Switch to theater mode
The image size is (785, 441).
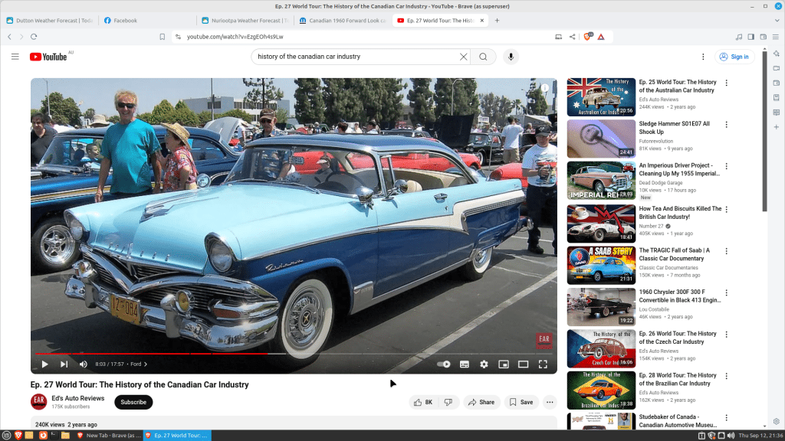coord(522,364)
